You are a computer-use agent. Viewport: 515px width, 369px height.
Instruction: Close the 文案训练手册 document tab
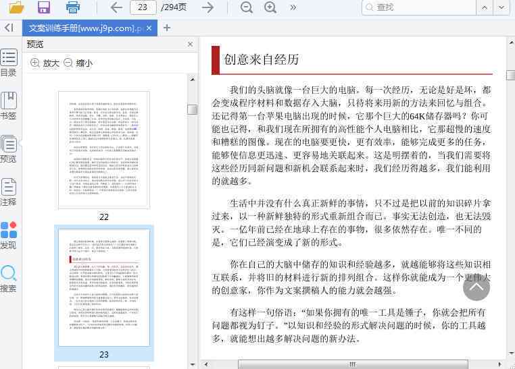pyautogui.click(x=149, y=28)
